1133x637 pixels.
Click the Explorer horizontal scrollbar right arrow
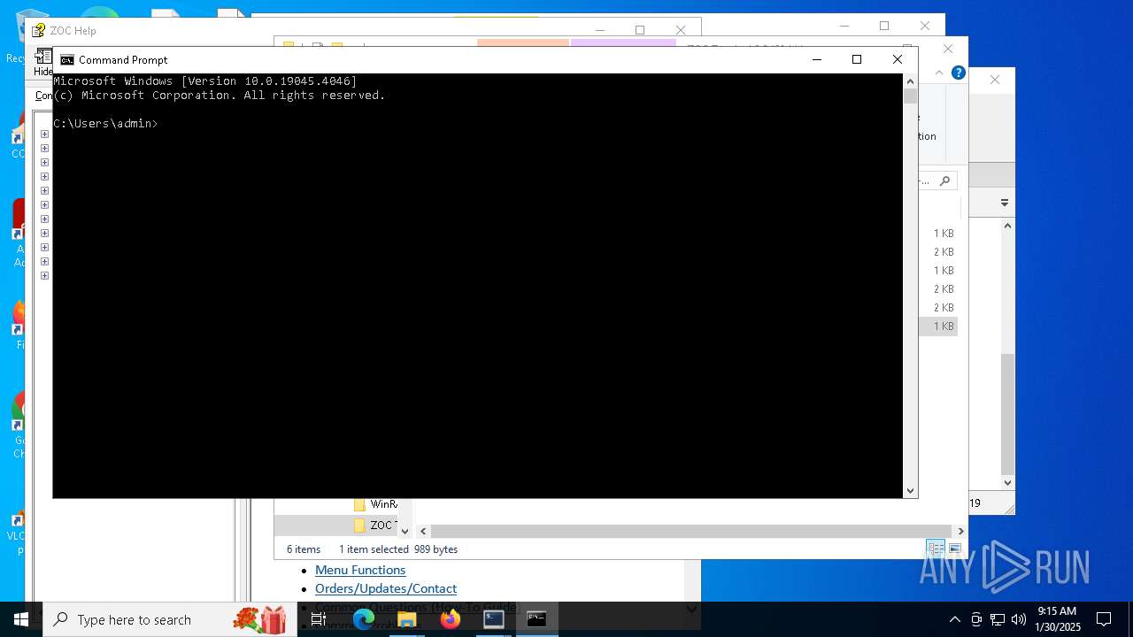[960, 531]
